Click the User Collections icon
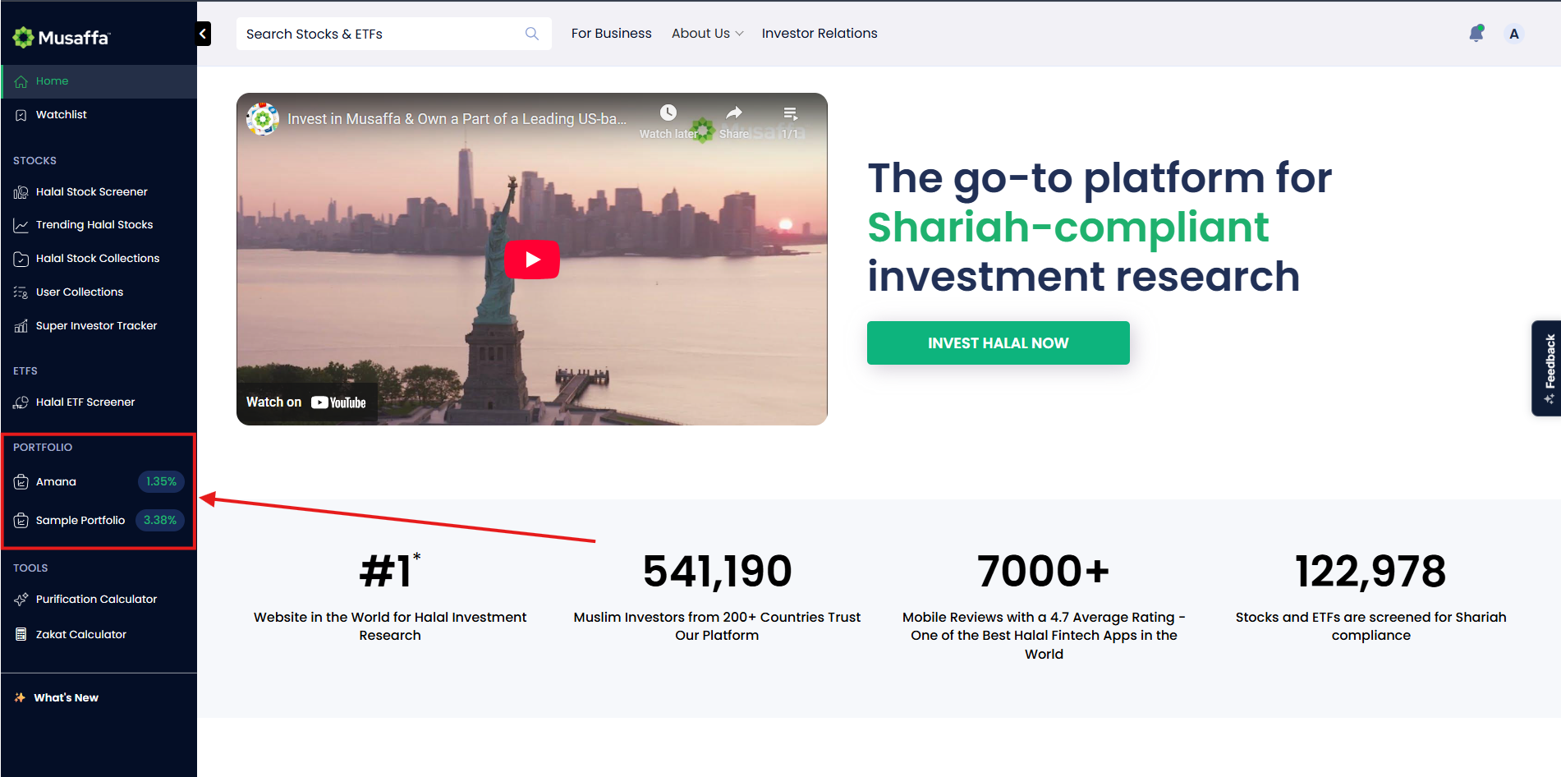The image size is (1561, 777). 21,292
